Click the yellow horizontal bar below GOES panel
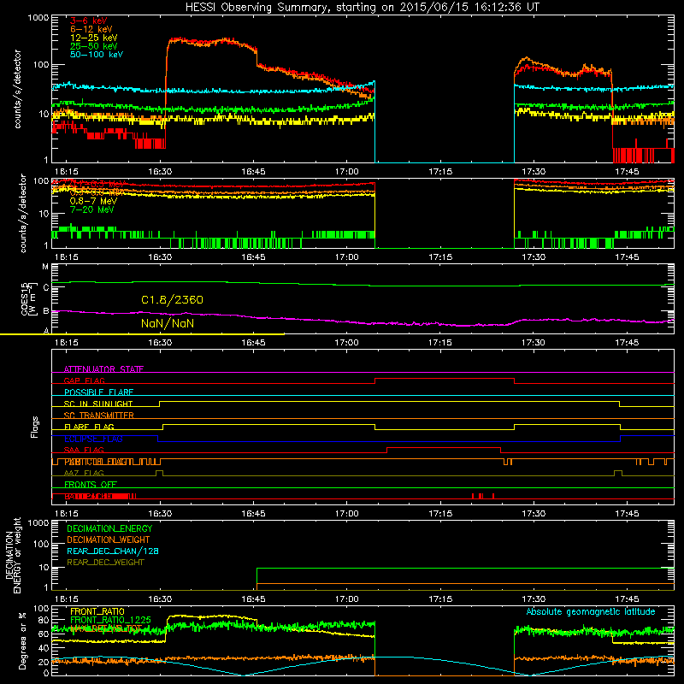Image resolution: width=684 pixels, height=684 pixels. point(142,334)
